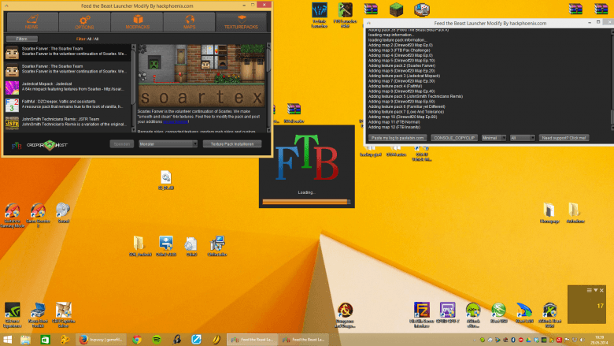Click the texture pack list scrollbar
The height and width of the screenshot is (346, 614).
coord(133,88)
